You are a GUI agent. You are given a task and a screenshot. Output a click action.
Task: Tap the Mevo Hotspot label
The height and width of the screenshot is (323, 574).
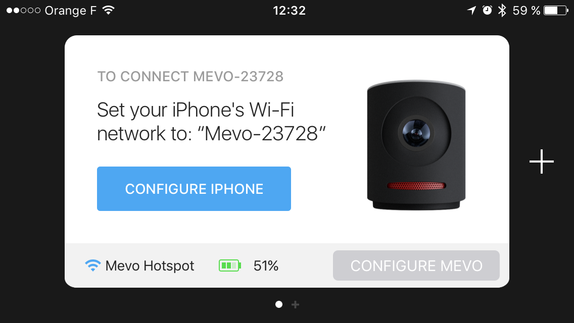tap(150, 265)
